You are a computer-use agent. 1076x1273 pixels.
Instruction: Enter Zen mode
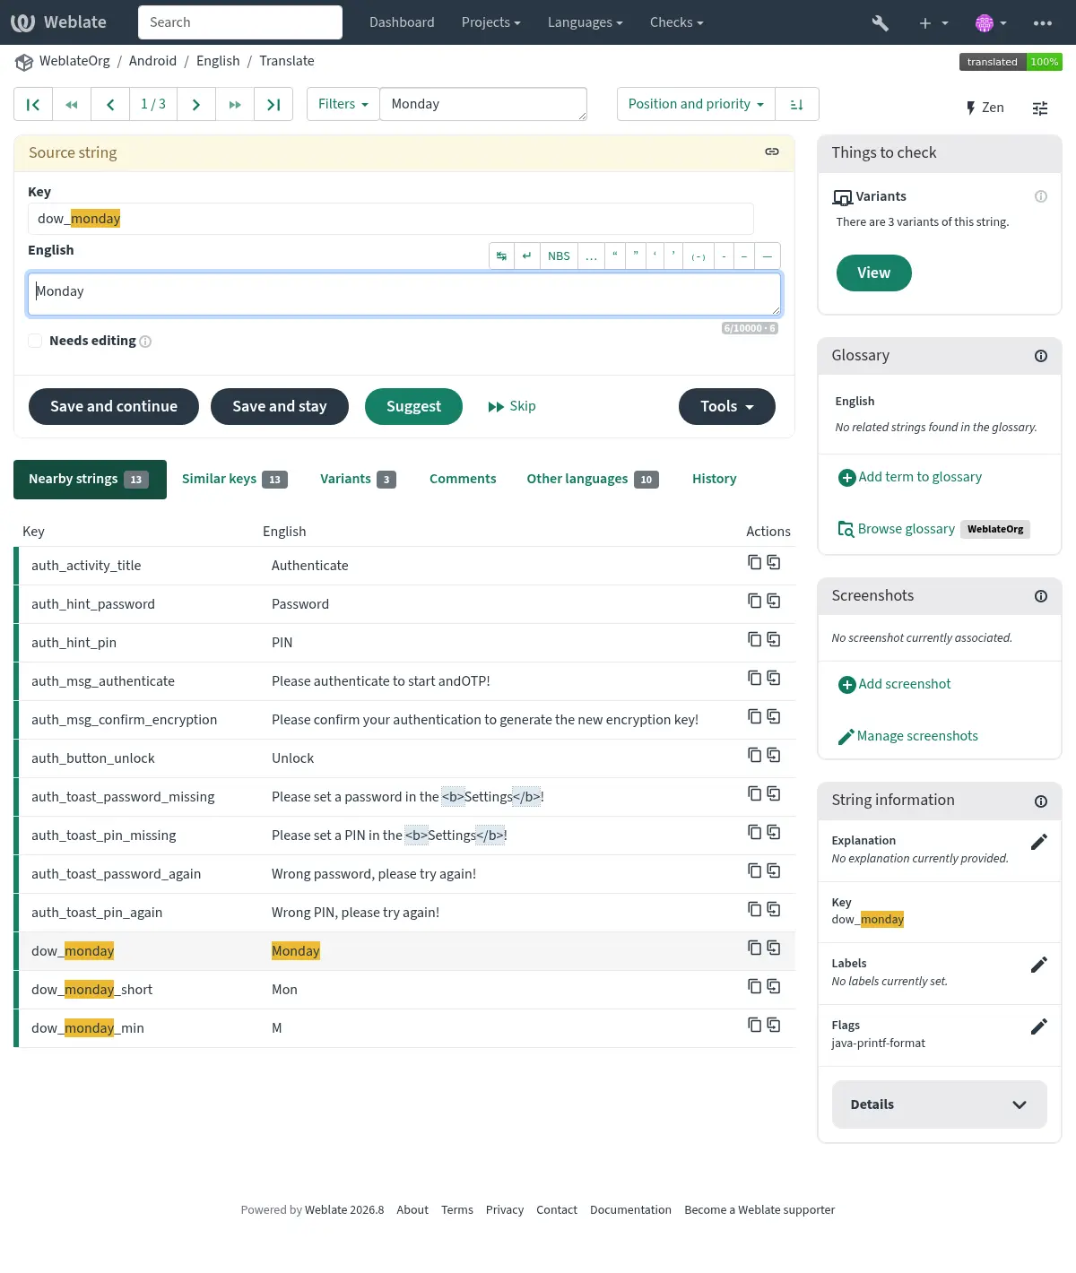(x=985, y=108)
